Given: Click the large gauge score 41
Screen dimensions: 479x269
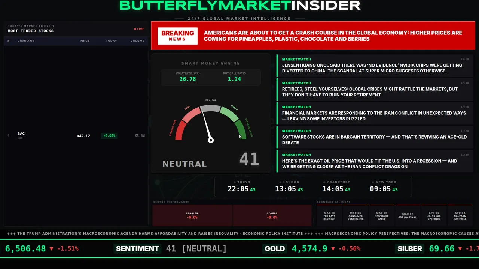Looking at the screenshot, I should (x=249, y=159).
